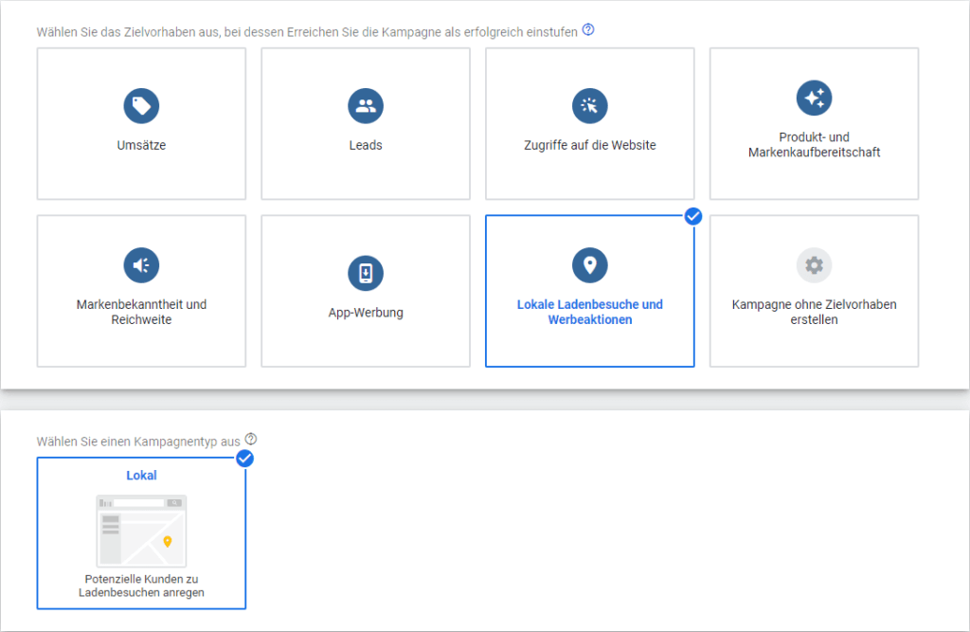Viewport: 970px width, 632px height.
Task: Click the location pin icon for Ladenbesuche
Action: tap(589, 264)
